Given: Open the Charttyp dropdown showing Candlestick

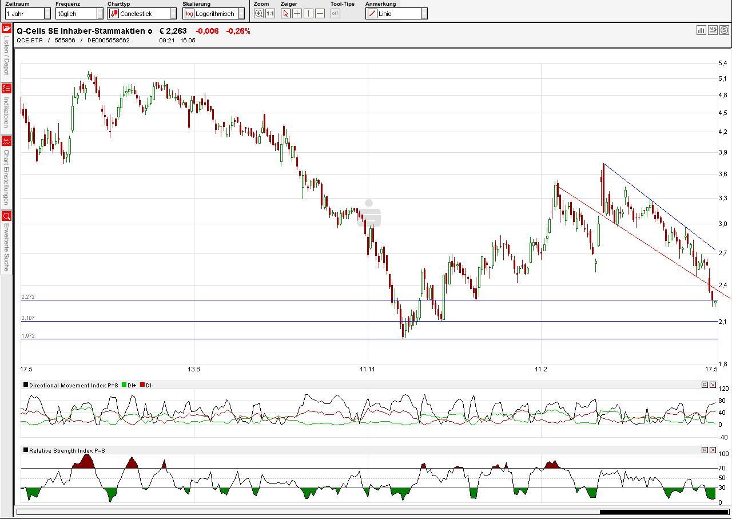Looking at the screenshot, I should (x=142, y=14).
